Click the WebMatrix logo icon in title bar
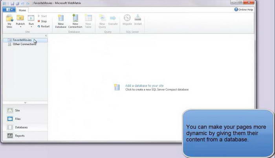Viewport: 275px width, 158px height. [4, 3]
